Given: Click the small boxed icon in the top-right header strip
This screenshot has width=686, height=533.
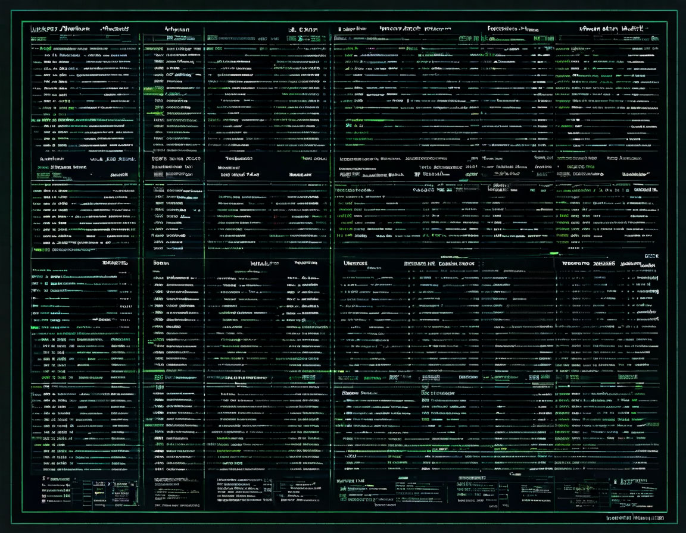Looking at the screenshot, I should 537,39.
